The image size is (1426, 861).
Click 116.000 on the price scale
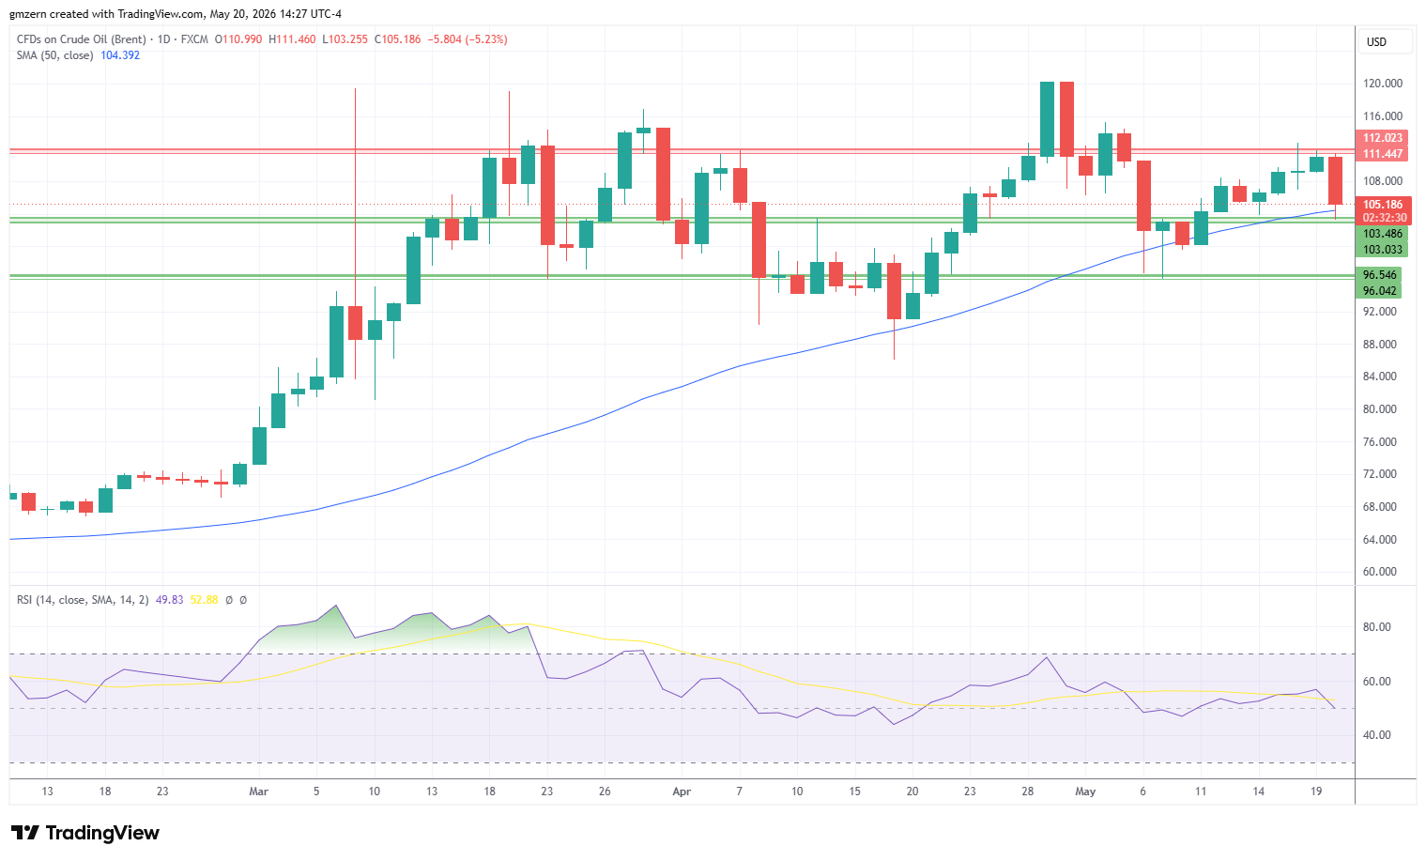(x=1383, y=116)
